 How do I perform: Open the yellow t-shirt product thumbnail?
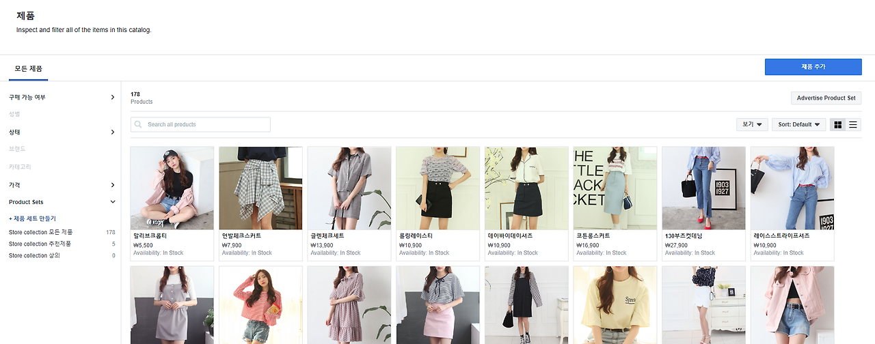point(615,305)
